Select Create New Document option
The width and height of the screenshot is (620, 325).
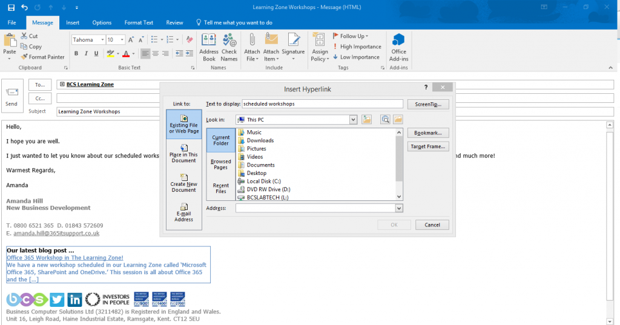click(x=184, y=183)
